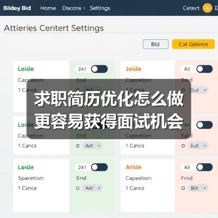This screenshot has height=218, width=218.
Task: Click the Bildey Bid logo
Action: point(17,8)
